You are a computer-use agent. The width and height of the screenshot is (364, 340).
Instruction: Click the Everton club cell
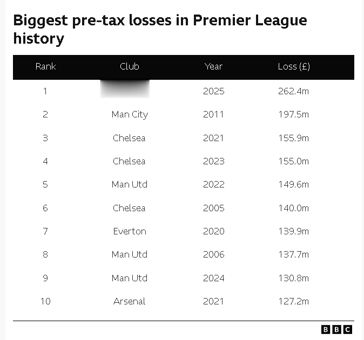[x=130, y=231]
